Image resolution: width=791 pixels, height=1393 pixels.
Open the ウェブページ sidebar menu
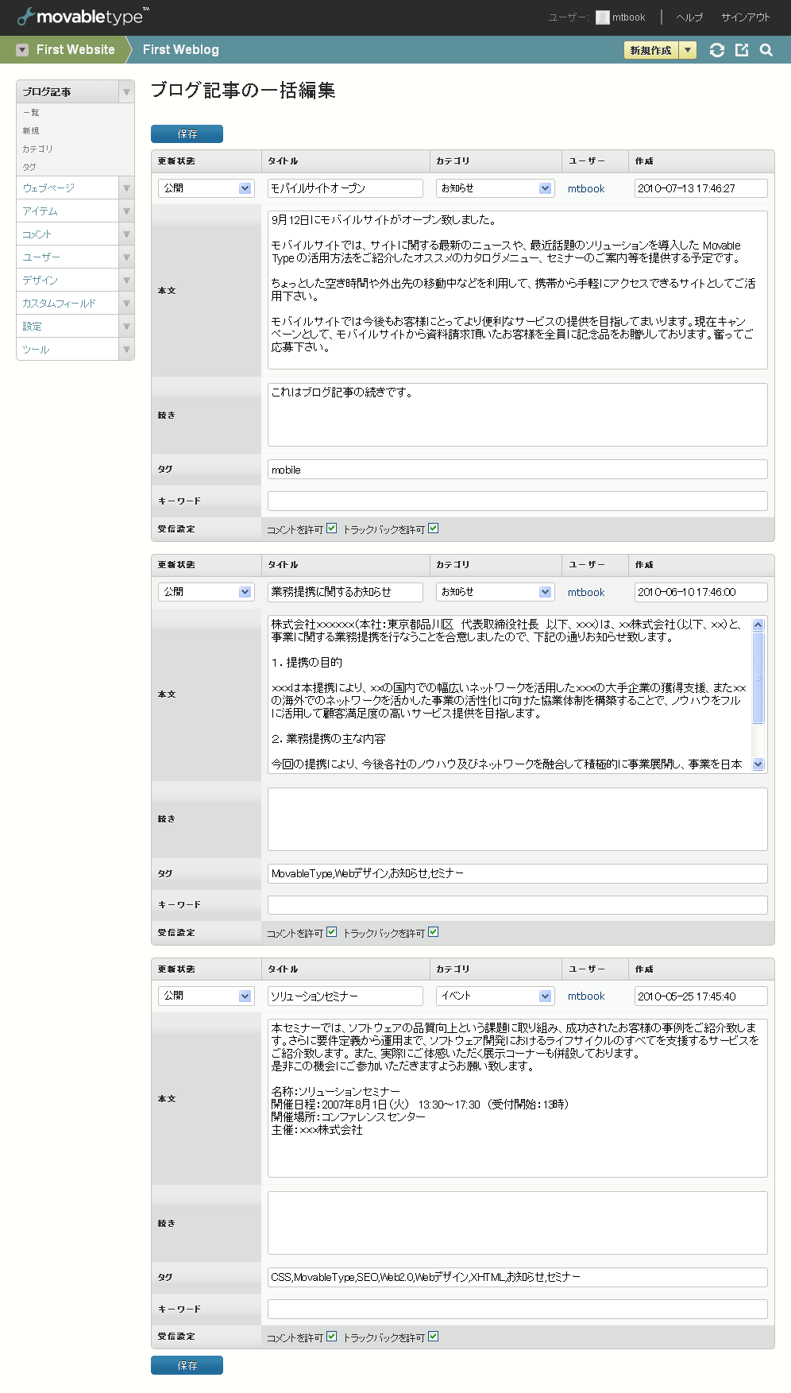48,188
